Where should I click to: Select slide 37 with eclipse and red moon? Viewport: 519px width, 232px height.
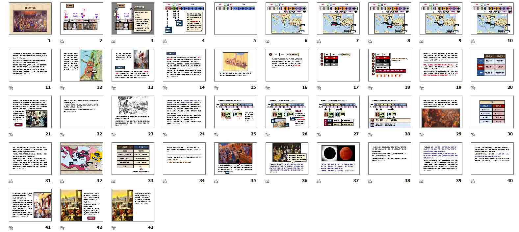tap(338, 159)
